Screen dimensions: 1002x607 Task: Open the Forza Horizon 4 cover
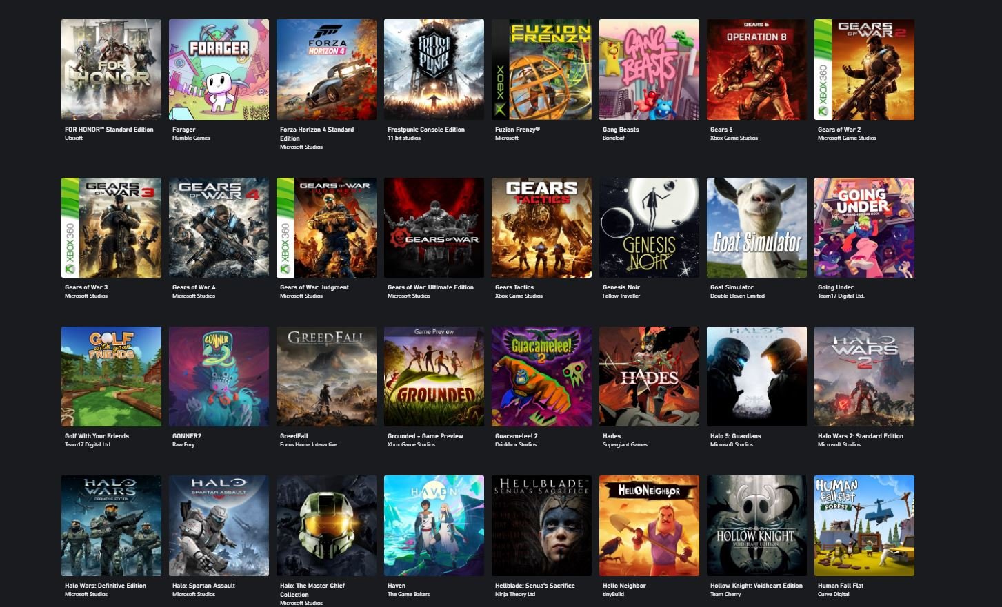pyautogui.click(x=326, y=70)
